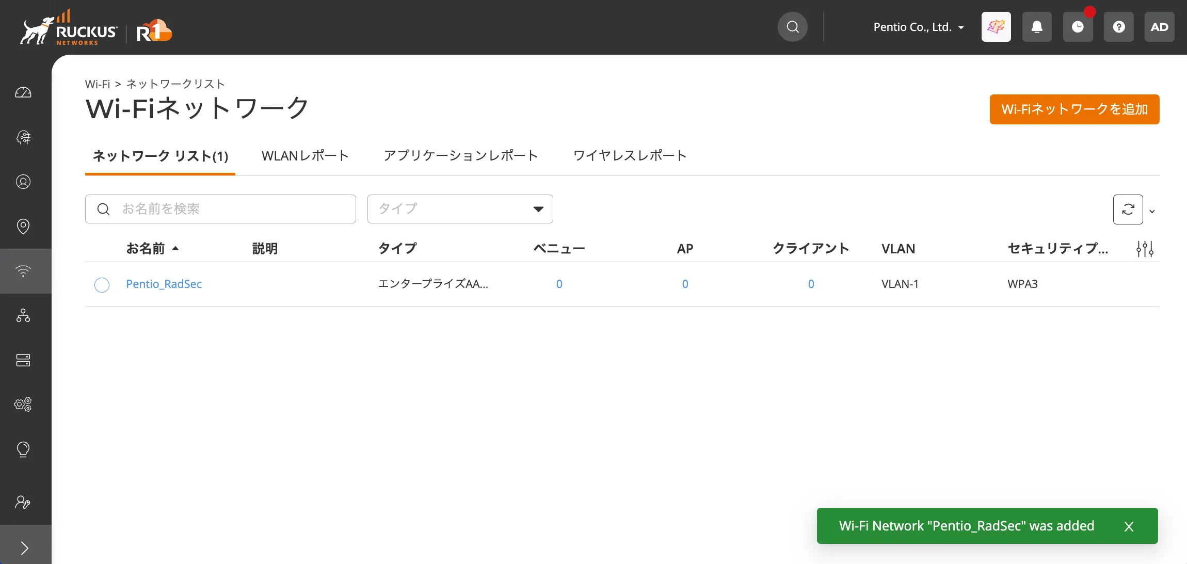Click the ベニュー count 0 link
1187x564 pixels.
pos(559,284)
